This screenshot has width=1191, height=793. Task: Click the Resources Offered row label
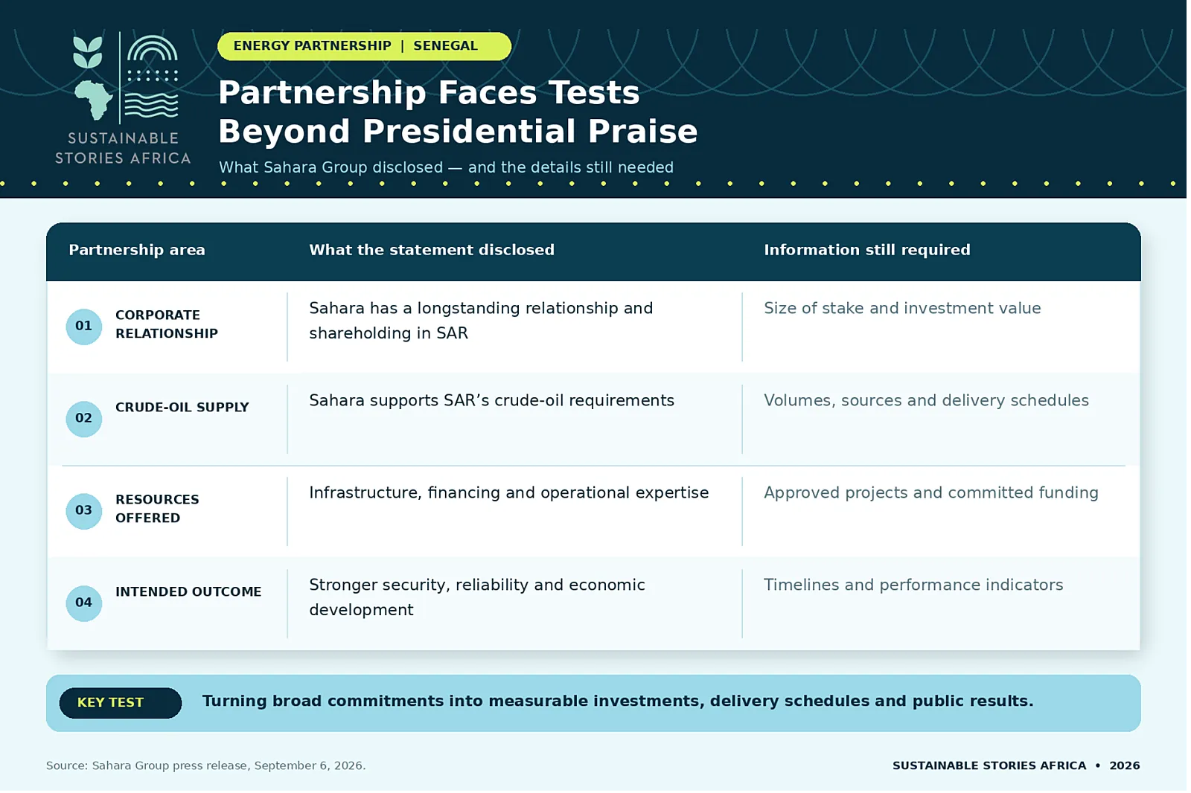point(157,509)
